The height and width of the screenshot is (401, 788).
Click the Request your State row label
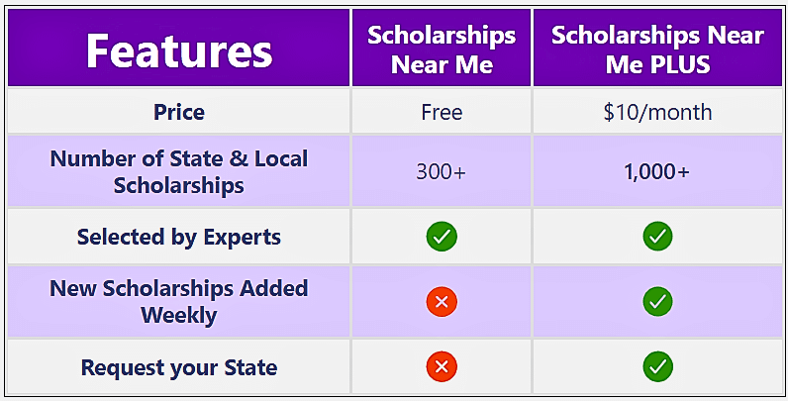point(179,367)
